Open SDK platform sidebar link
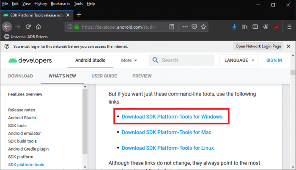This screenshot has width=296, height=170. click(x=21, y=157)
